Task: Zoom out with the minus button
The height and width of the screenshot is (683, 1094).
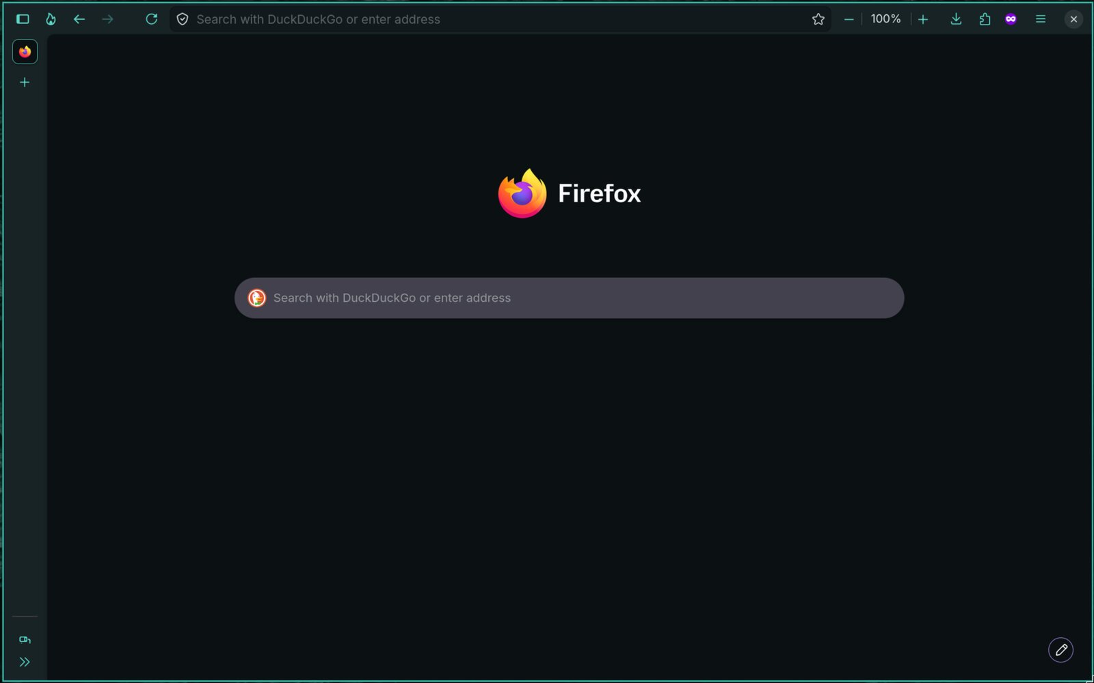Action: (849, 19)
